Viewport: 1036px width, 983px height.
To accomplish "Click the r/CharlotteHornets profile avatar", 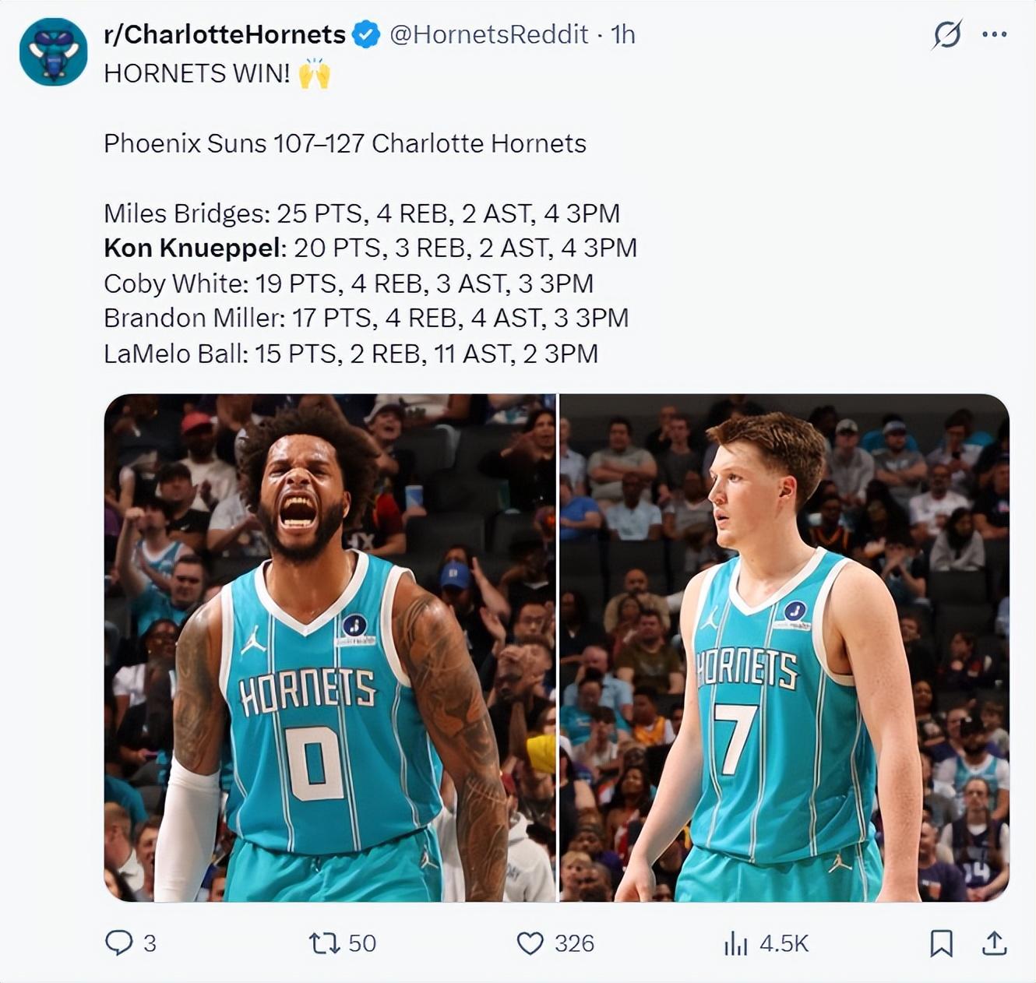I will click(53, 52).
